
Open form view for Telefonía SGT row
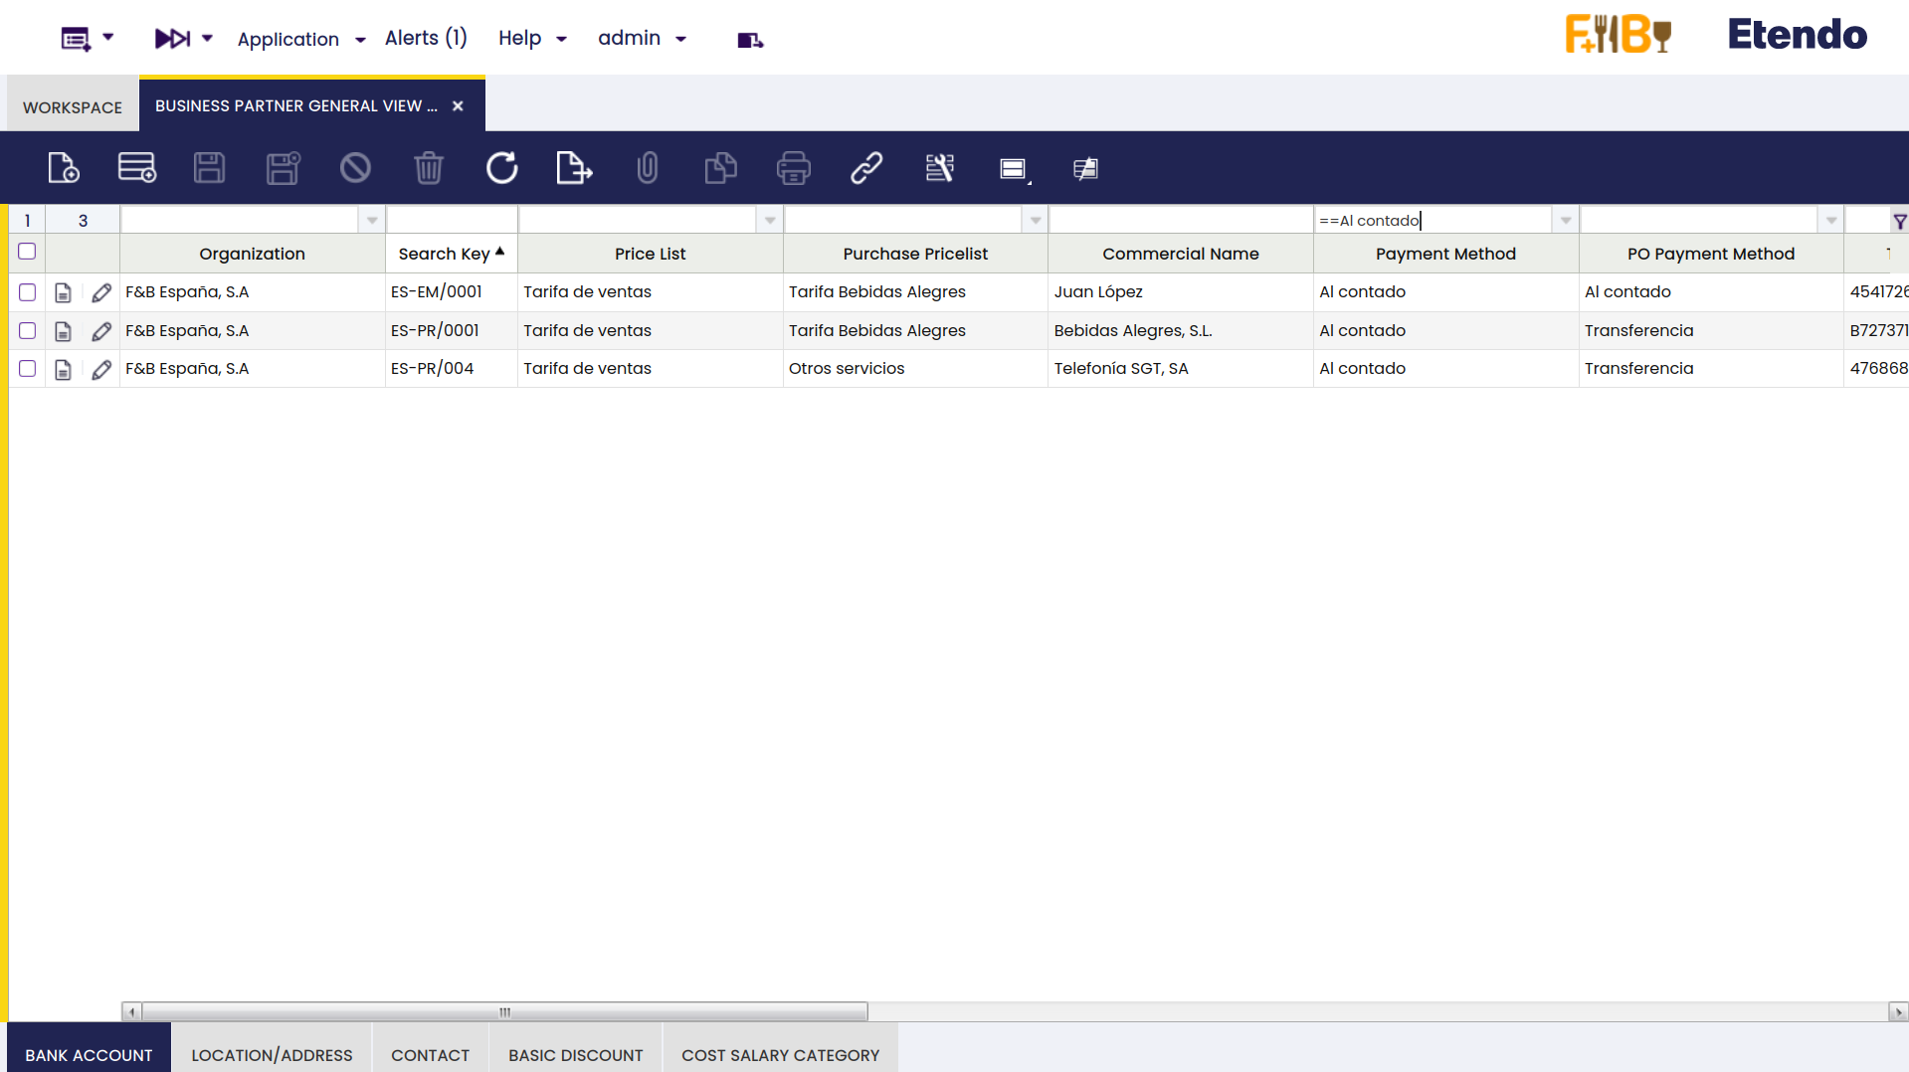[63, 369]
